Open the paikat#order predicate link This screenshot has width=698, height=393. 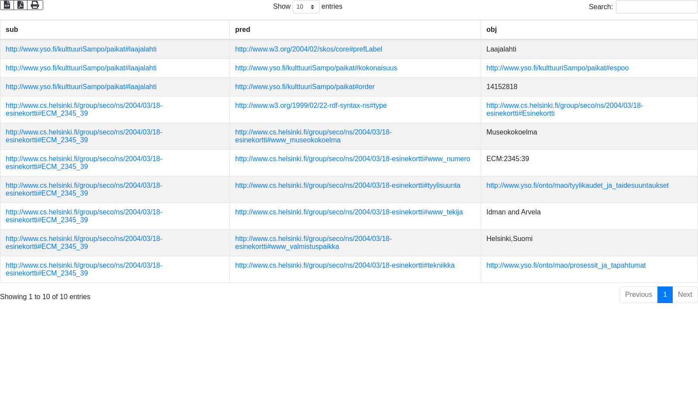pyautogui.click(x=305, y=87)
